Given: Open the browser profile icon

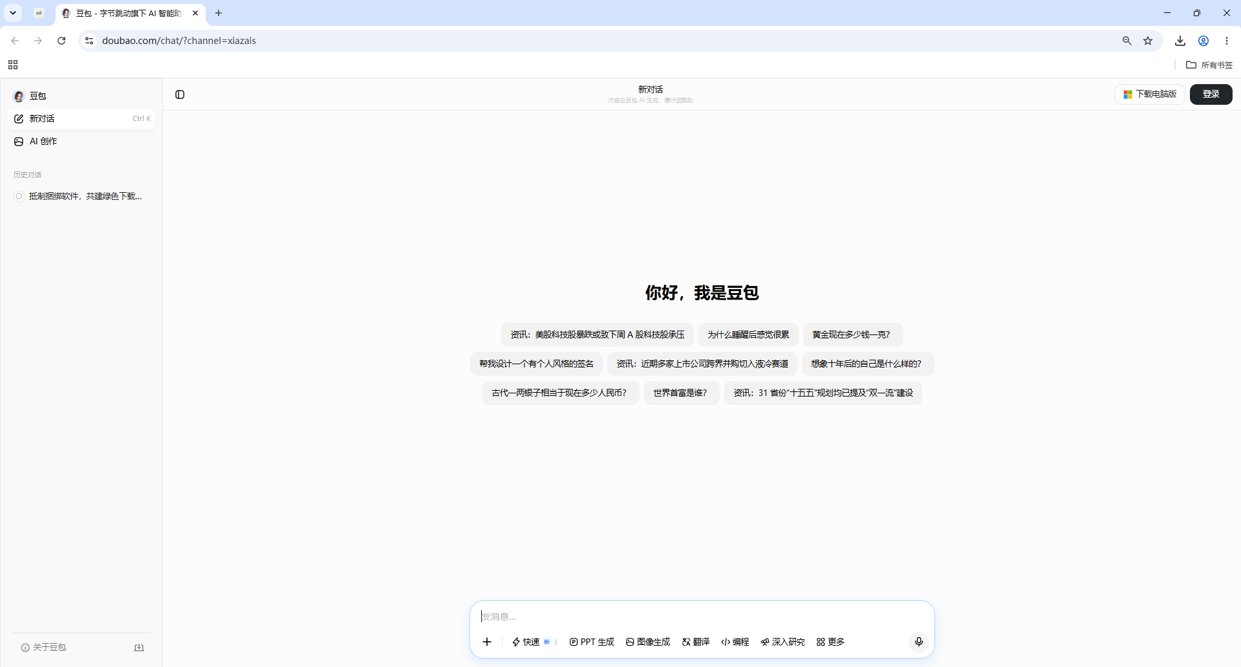Looking at the screenshot, I should (x=1203, y=41).
